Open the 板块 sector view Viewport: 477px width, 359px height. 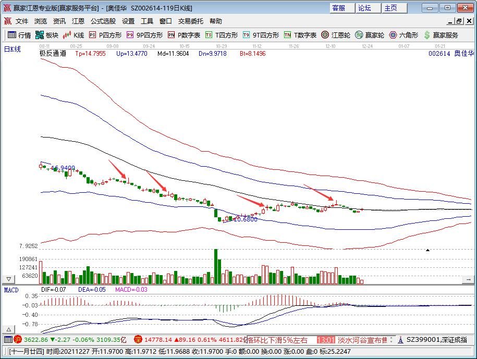click(46, 35)
